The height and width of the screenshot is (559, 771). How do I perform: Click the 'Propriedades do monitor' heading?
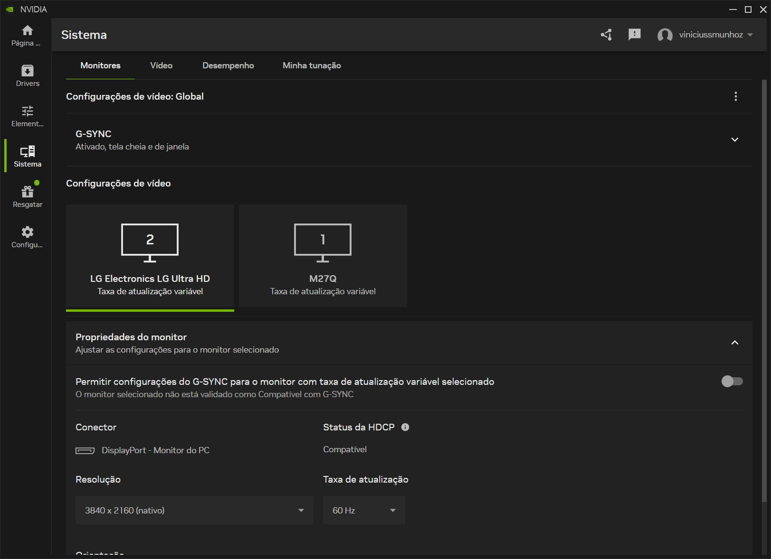[x=131, y=337]
